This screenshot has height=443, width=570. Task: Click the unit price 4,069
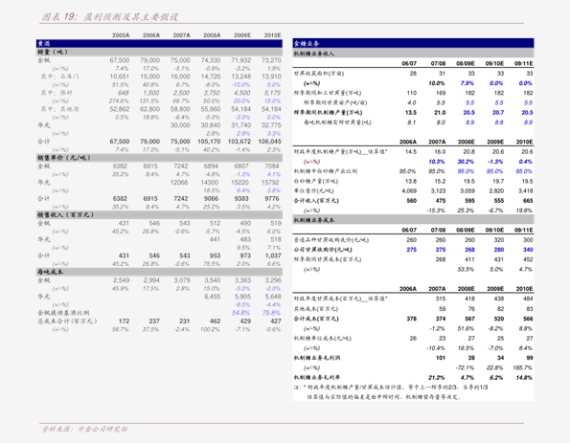[x=409, y=191]
